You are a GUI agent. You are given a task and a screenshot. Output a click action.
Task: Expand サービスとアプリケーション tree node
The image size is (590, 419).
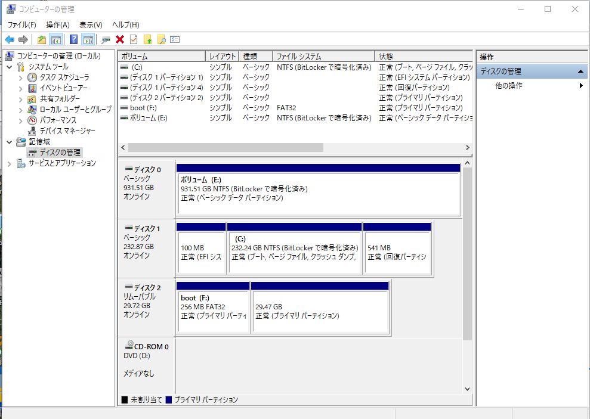point(10,163)
